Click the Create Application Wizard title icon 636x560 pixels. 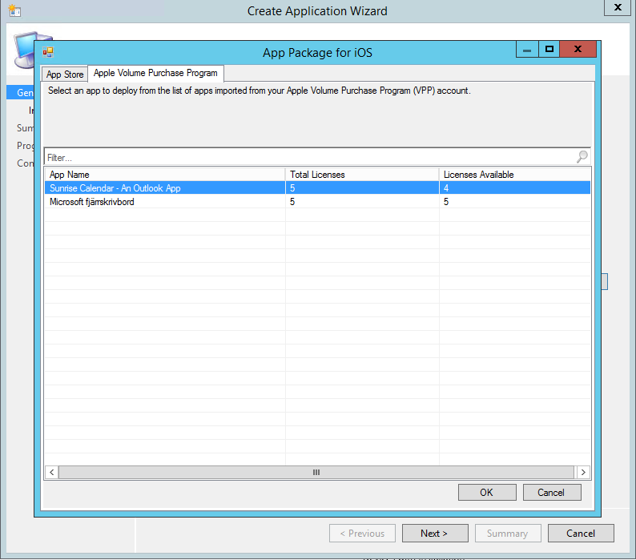pos(14,10)
